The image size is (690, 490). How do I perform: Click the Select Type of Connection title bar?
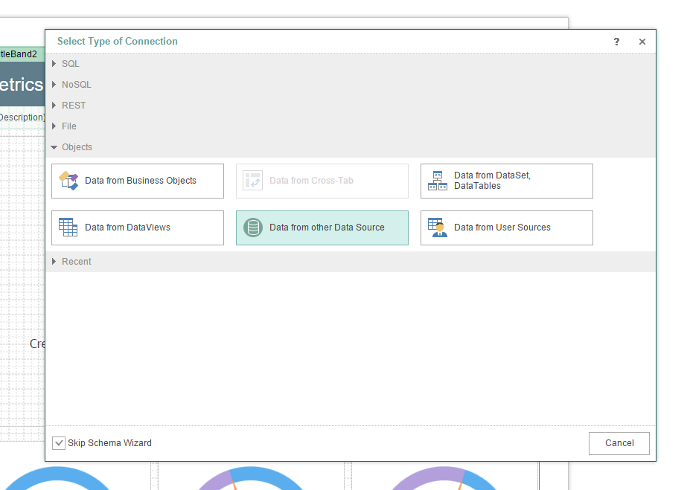(298, 42)
